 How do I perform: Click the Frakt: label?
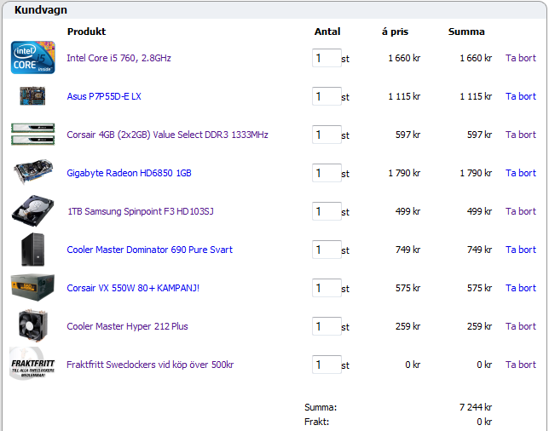point(317,422)
